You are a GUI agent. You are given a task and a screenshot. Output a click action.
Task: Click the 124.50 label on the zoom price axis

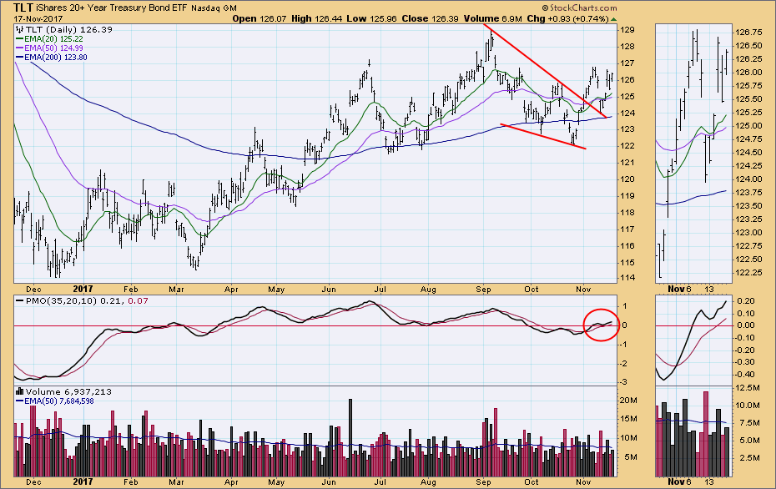point(749,153)
